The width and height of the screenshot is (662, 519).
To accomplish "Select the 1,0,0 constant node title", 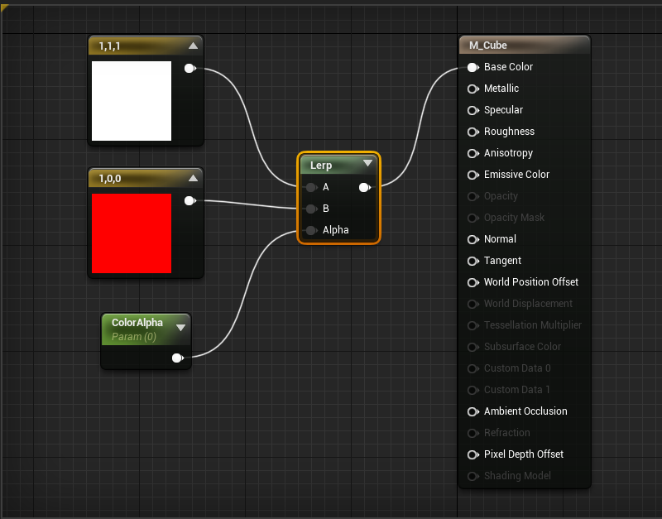I will point(110,179).
